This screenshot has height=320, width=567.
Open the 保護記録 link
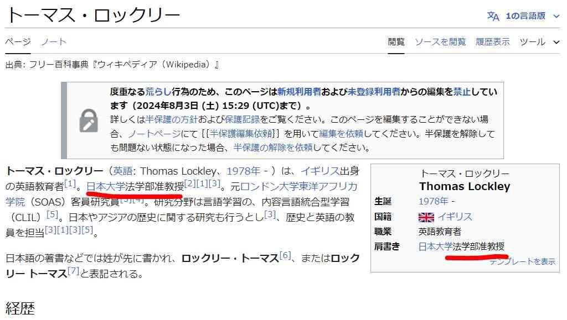point(243,119)
